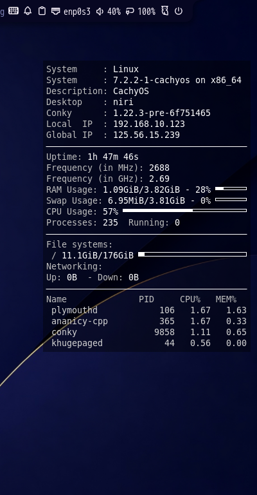This screenshot has width=257, height=495.
Task: Select the ananicy-cpp process row
Action: (146, 322)
